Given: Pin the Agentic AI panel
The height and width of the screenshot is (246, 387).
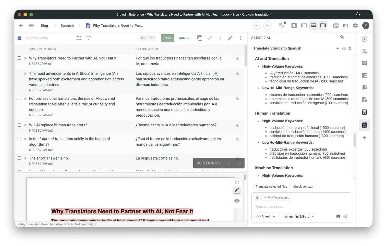Looking at the screenshot, I should coord(342,37).
